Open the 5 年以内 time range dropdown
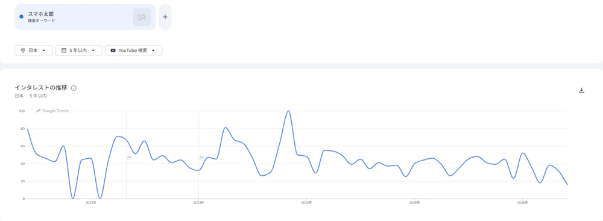The image size is (603, 221). (79, 51)
